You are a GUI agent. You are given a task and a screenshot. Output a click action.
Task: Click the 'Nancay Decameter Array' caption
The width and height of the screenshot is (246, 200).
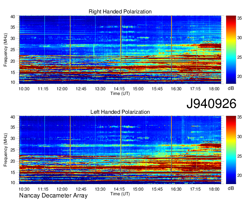pos(53,196)
